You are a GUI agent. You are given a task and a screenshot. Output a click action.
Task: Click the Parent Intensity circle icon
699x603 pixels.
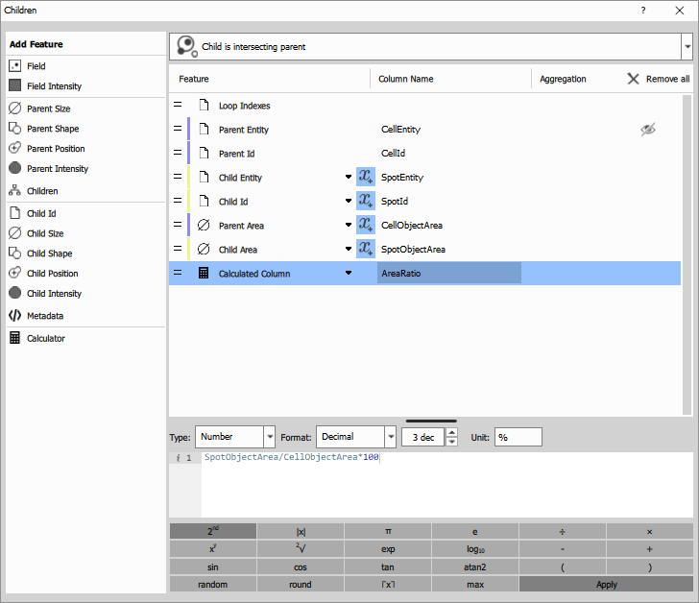[14, 168]
